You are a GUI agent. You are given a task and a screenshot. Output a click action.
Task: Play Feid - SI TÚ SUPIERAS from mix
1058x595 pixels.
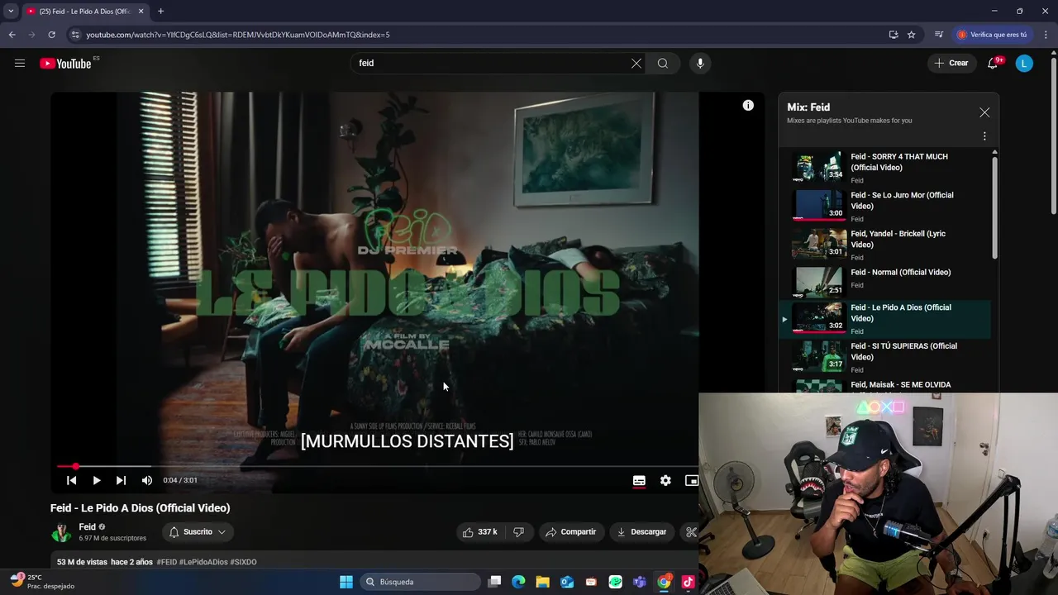pos(884,358)
